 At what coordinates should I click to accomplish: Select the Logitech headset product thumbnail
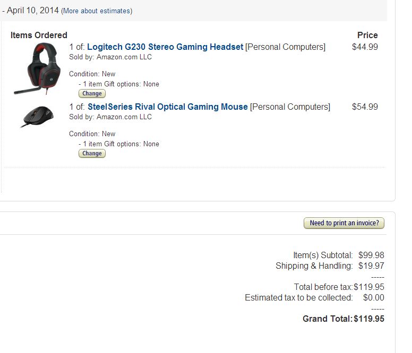click(37, 69)
